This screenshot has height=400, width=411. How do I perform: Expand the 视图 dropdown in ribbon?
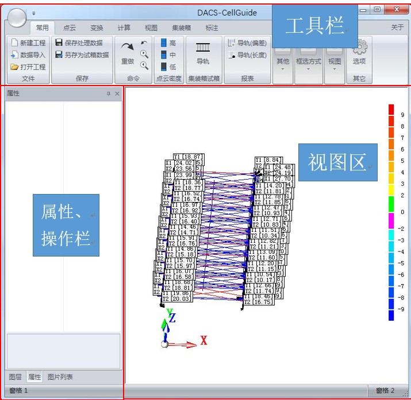(x=335, y=63)
